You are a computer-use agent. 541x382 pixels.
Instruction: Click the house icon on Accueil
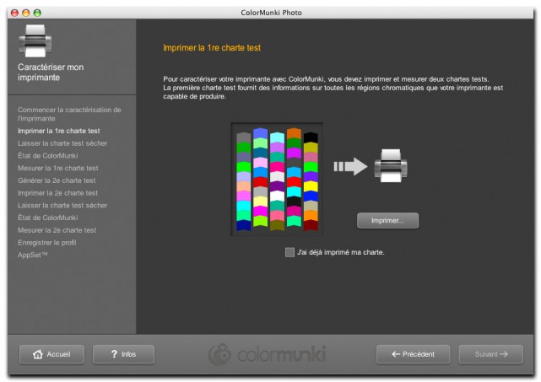tap(38, 354)
